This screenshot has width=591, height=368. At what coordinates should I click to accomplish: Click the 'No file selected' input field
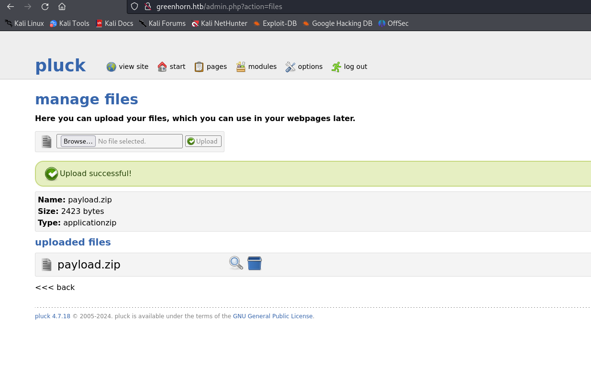click(x=139, y=141)
